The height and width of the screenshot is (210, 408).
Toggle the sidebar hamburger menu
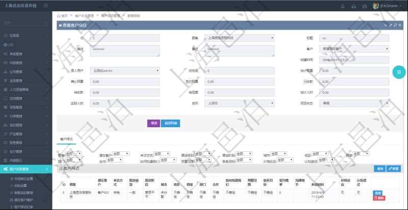pos(46,5)
